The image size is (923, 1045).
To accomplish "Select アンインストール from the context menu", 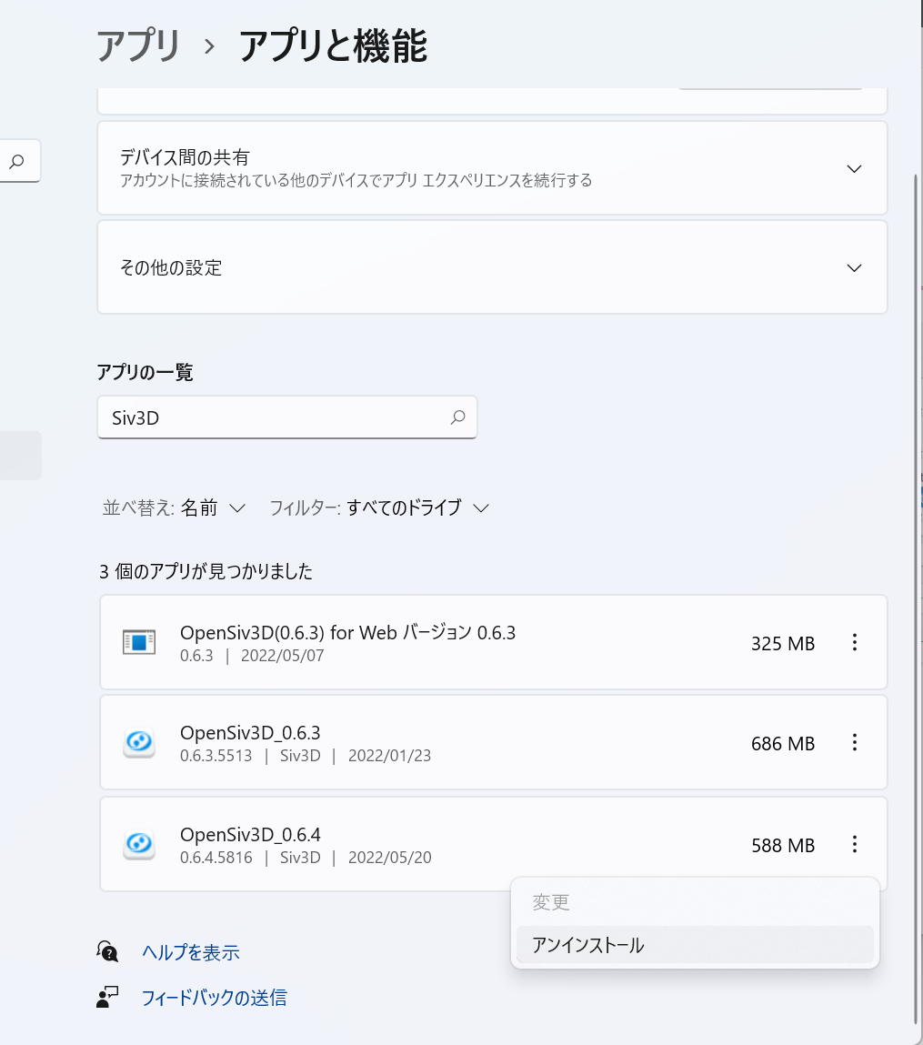I will [588, 945].
